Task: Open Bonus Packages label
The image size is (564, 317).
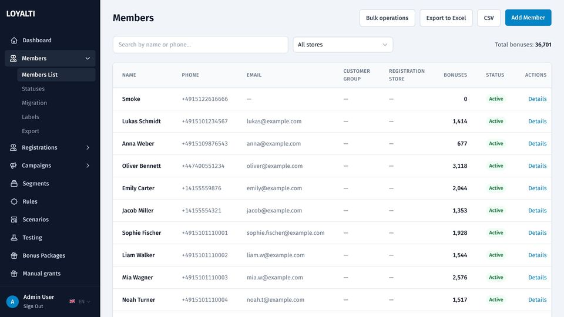Action: [44, 255]
